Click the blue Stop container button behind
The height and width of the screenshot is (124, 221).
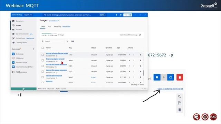tap(157, 77)
